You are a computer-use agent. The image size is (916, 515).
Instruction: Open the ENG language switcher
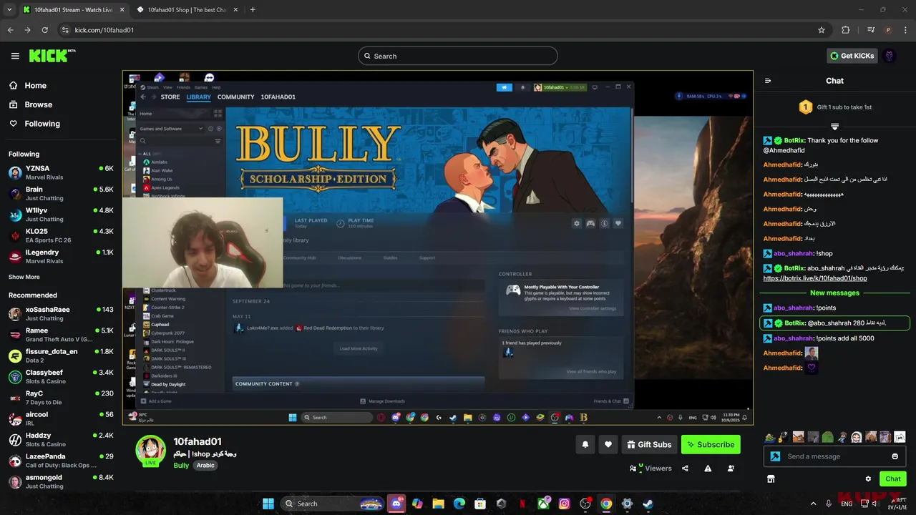[x=847, y=504]
